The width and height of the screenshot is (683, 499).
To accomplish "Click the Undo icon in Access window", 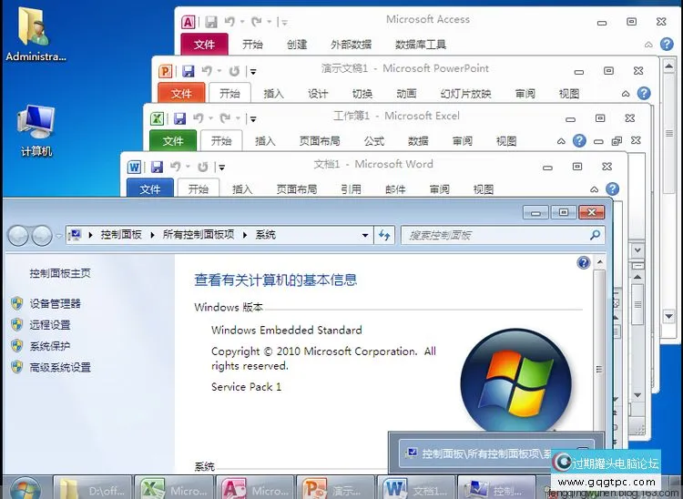I will 230,21.
